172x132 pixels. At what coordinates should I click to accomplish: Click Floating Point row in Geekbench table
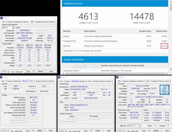(x=115, y=41)
